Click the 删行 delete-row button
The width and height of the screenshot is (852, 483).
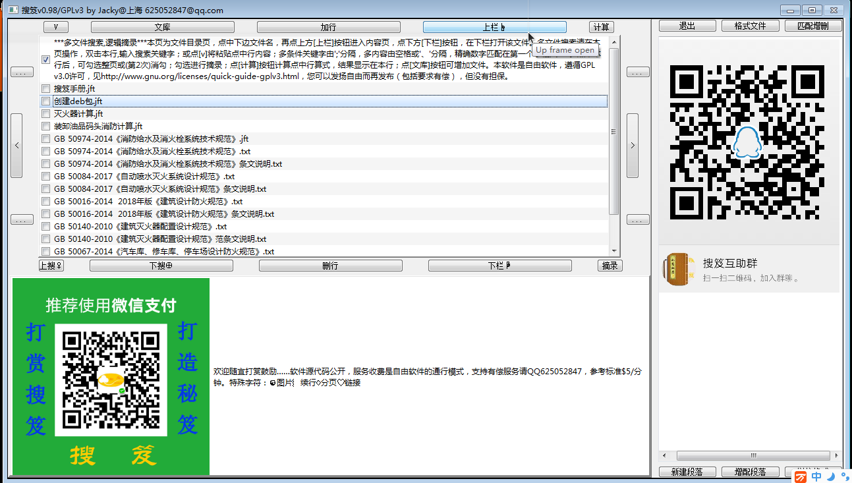coord(330,266)
